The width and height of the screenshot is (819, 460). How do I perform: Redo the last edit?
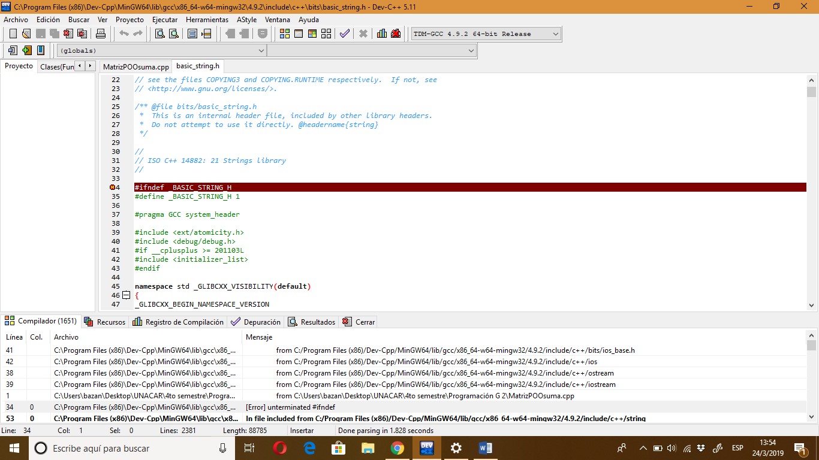tap(138, 34)
